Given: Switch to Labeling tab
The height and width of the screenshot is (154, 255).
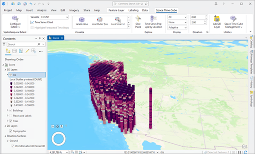Looking at the screenshot, I should point(133,10).
